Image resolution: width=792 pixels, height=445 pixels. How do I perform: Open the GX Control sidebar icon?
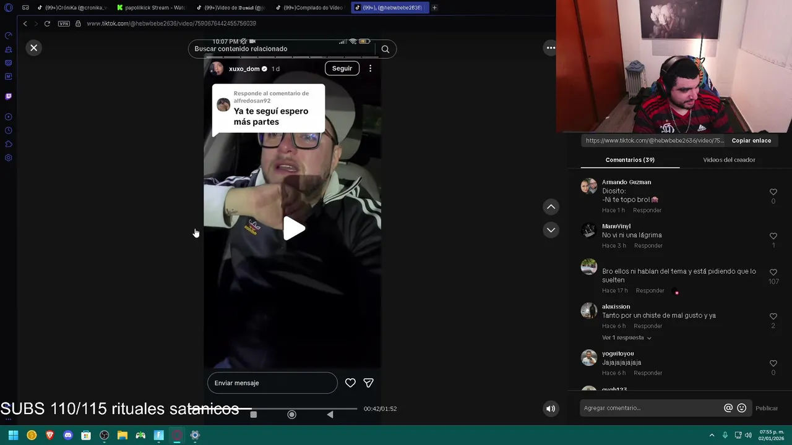pos(9,35)
